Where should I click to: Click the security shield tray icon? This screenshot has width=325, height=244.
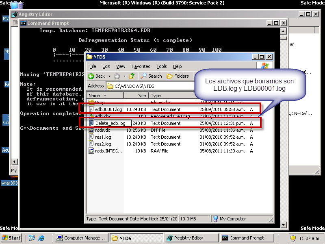point(293,238)
